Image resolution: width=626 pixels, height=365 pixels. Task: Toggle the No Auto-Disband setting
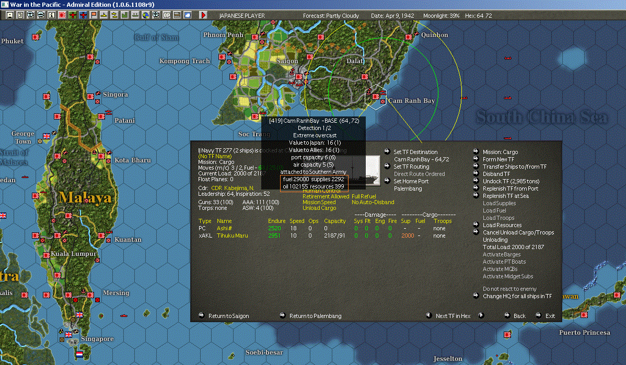point(373,202)
